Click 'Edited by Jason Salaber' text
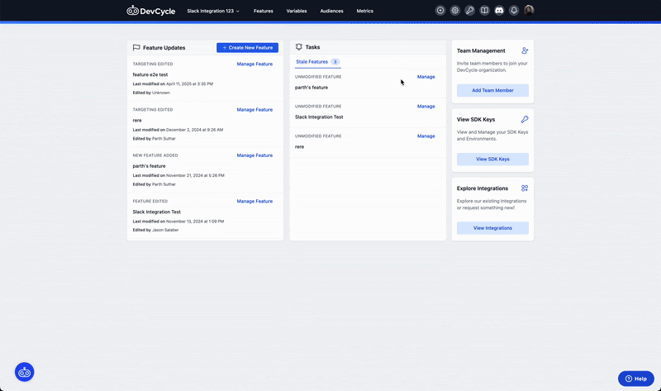 [x=155, y=230]
